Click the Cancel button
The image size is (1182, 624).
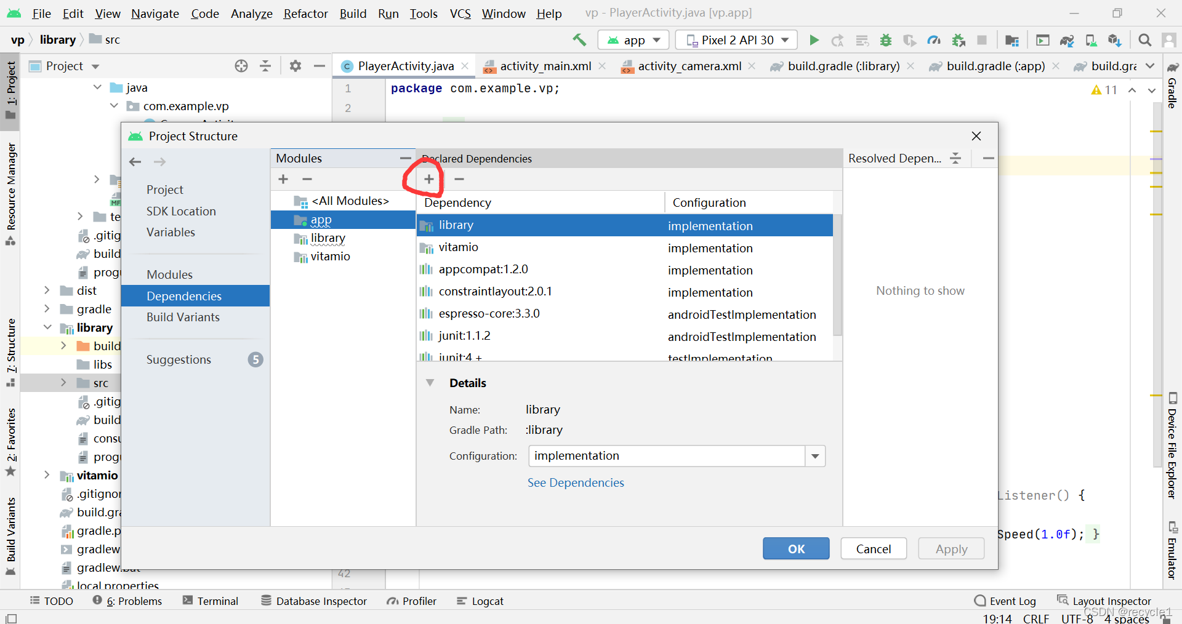874,549
